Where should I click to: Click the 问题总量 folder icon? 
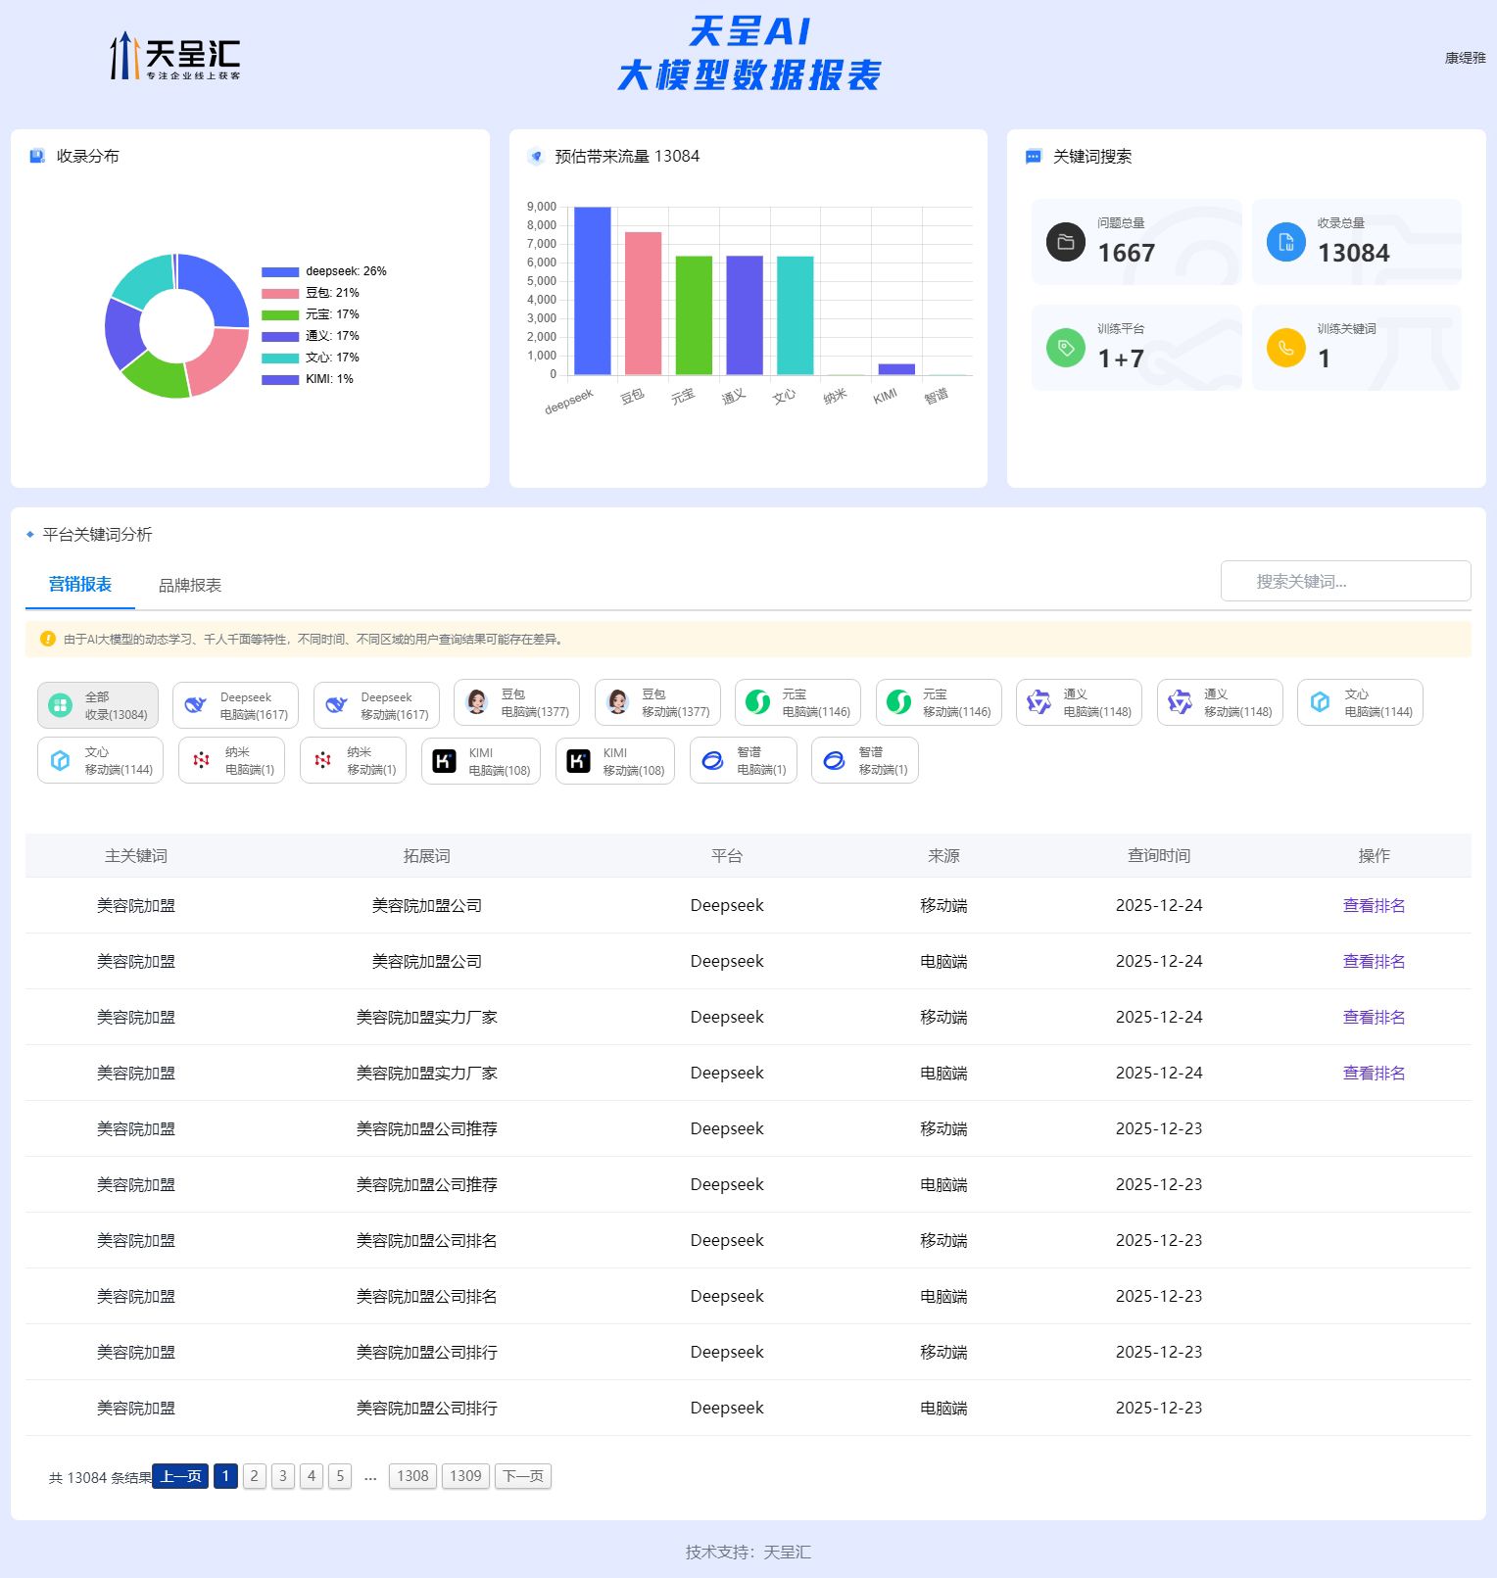(x=1065, y=242)
